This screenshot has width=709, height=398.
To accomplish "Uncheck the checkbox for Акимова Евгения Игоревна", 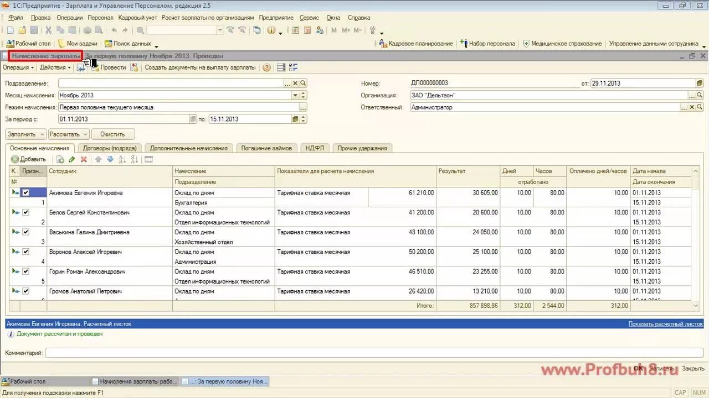I will 25,193.
